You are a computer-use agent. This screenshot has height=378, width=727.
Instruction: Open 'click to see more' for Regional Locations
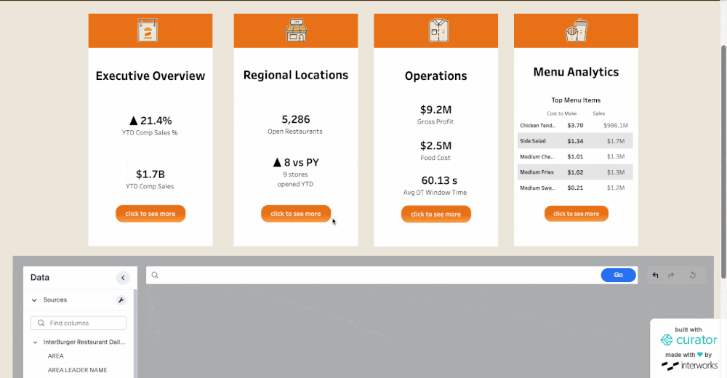(x=296, y=214)
